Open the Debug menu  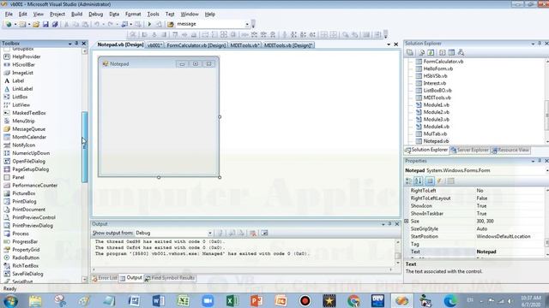tap(95, 14)
